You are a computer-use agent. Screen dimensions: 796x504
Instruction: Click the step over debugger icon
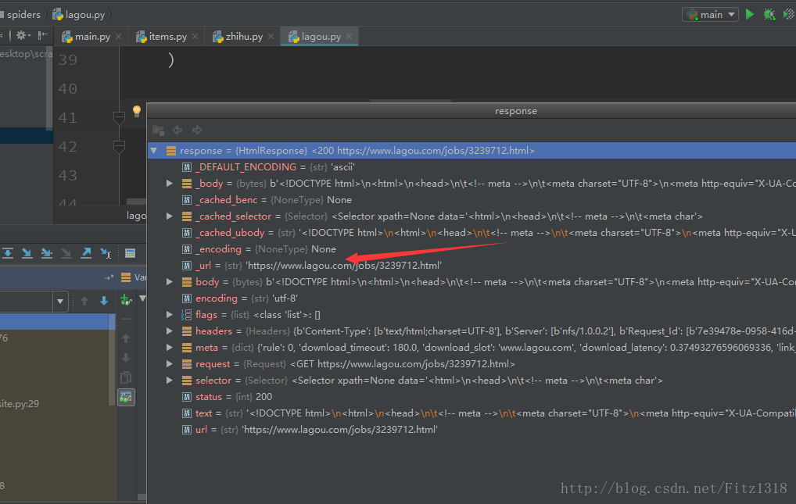pyautogui.click(x=8, y=252)
